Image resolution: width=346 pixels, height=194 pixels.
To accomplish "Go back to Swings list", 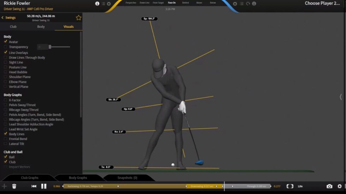I will (x=8, y=18).
